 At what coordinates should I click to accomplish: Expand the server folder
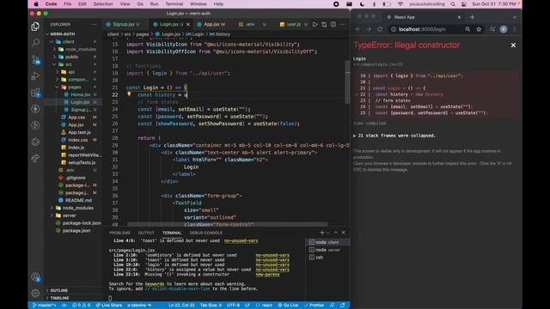[x=69, y=215]
